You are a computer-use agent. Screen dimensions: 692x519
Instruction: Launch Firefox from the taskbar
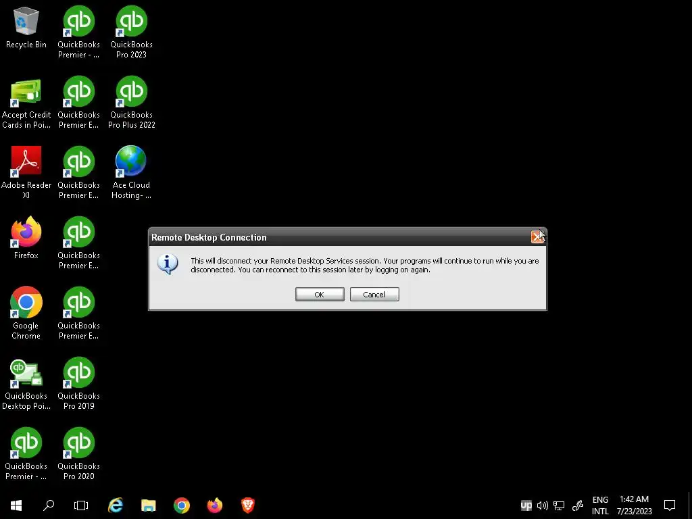[x=215, y=505]
